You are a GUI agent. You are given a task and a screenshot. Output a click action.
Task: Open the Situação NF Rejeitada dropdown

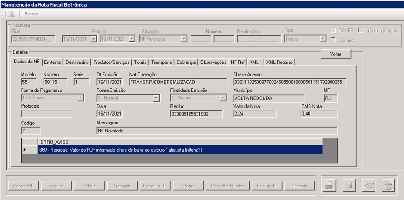pyautogui.click(x=184, y=39)
